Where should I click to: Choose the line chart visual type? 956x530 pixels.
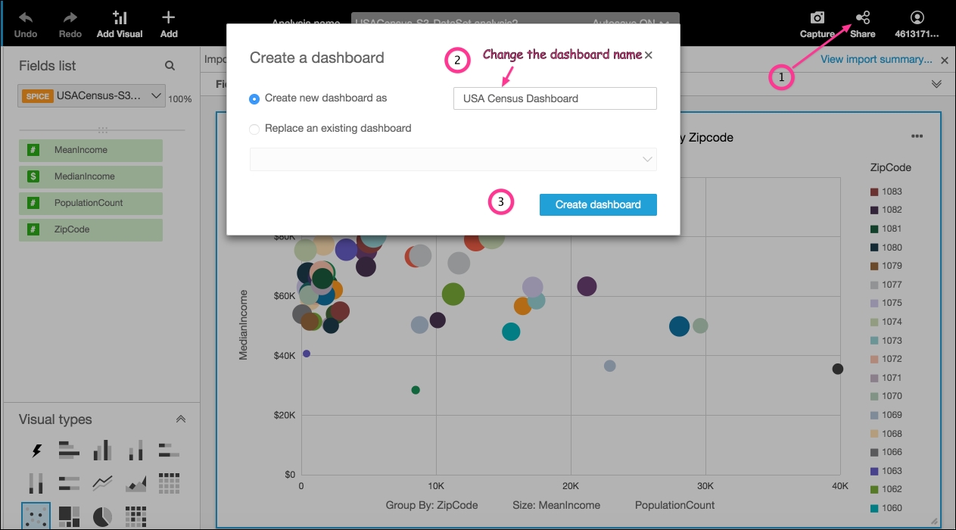[x=102, y=482]
